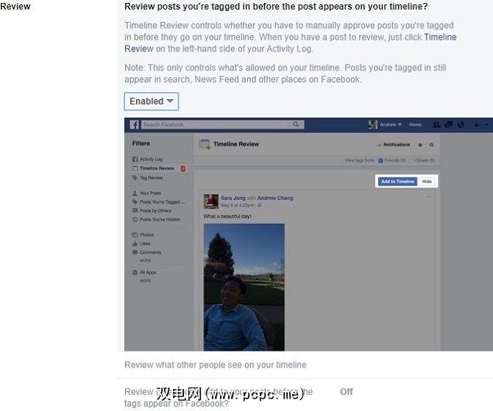Click the Add to Timeline button

click(397, 182)
